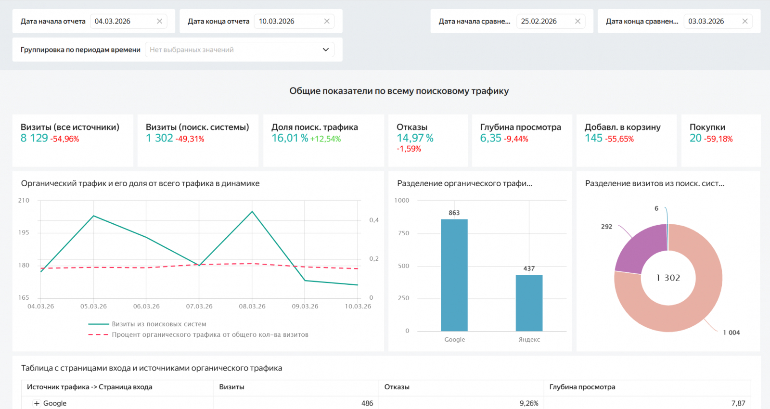Clear the report end date 10.03.2026

(x=327, y=21)
